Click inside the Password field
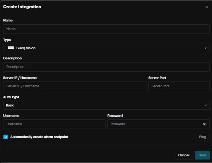212x163 pixels. pos(154,124)
